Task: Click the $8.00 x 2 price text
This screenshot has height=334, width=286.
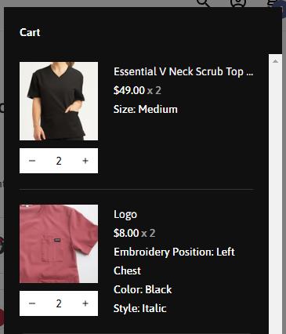Action: tap(135, 233)
